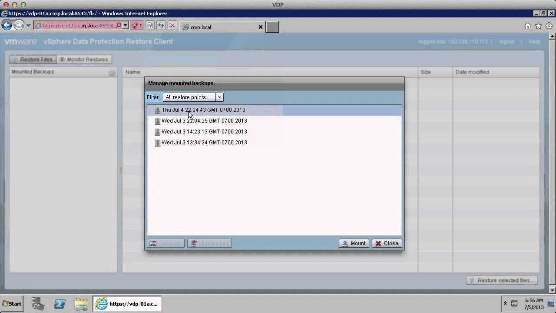Open the recent pages dropdown arrow

tap(29, 25)
